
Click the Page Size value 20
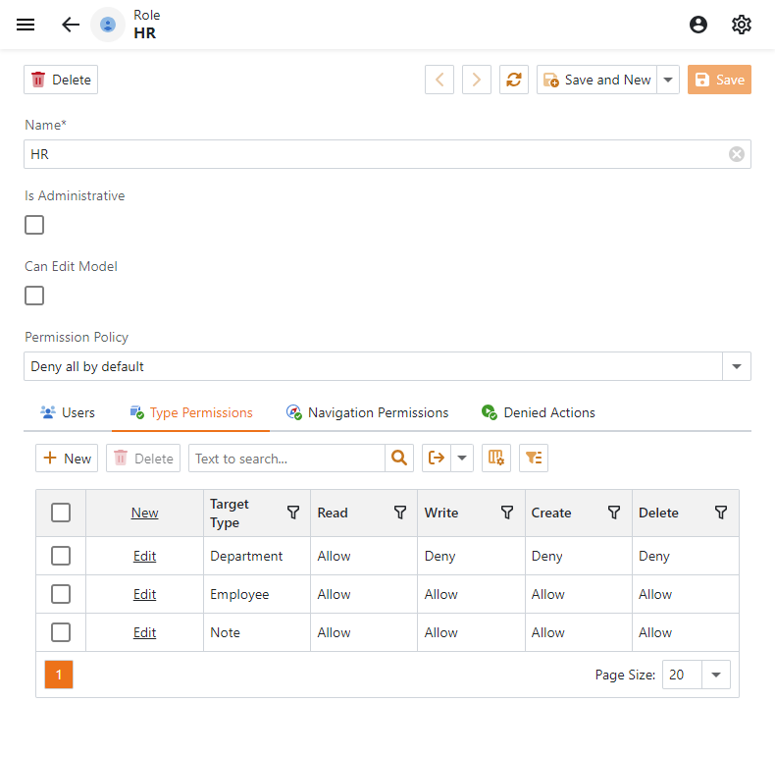click(x=682, y=675)
